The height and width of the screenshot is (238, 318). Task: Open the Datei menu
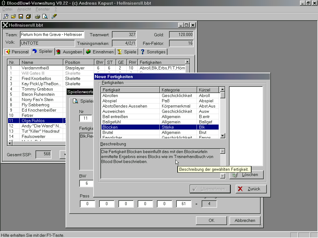point(7,9)
